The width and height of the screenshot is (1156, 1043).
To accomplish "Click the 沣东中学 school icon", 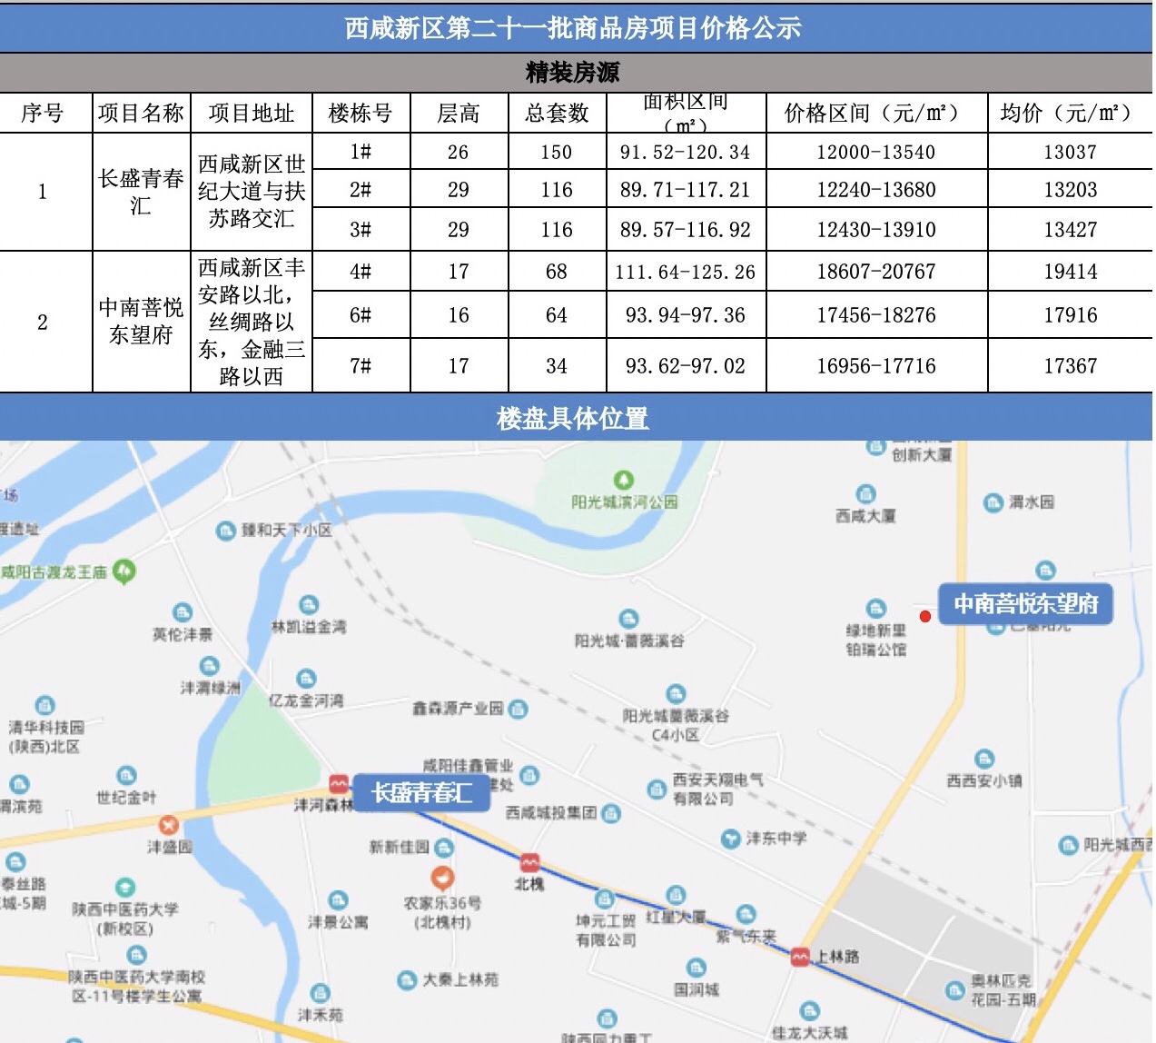I will pyautogui.click(x=730, y=839).
